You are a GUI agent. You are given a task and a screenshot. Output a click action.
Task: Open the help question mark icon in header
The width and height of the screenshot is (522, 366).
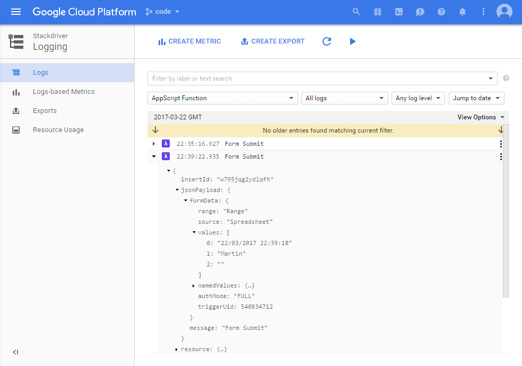tap(441, 12)
